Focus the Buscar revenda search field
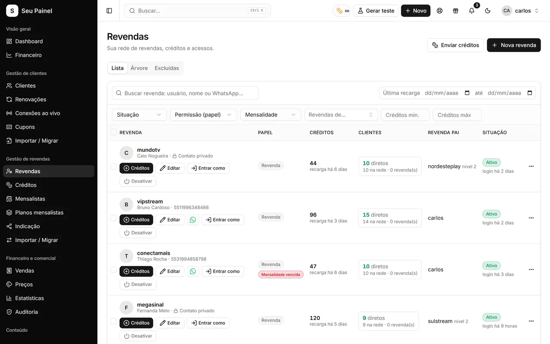Screen dimensions: 550x344 pos(185,93)
